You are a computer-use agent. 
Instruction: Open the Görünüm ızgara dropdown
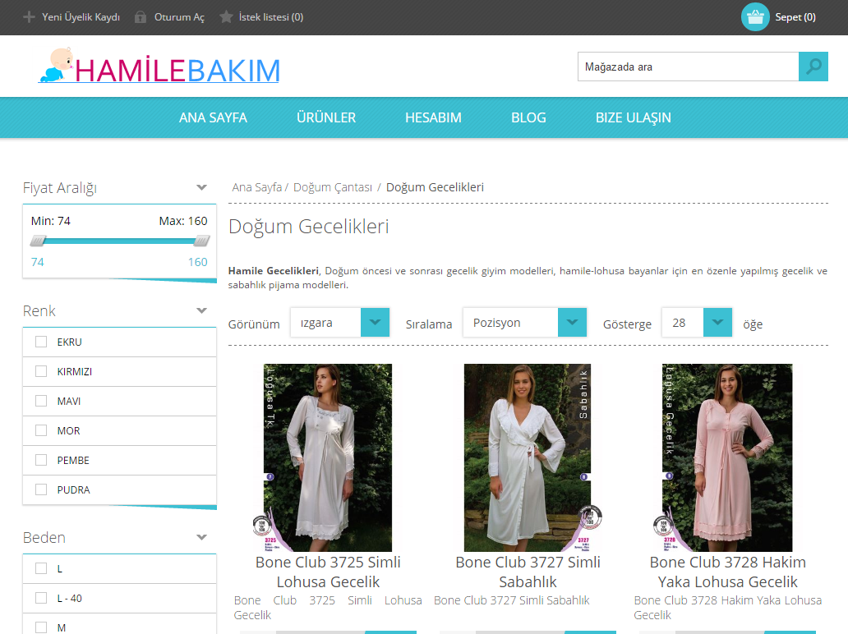339,323
